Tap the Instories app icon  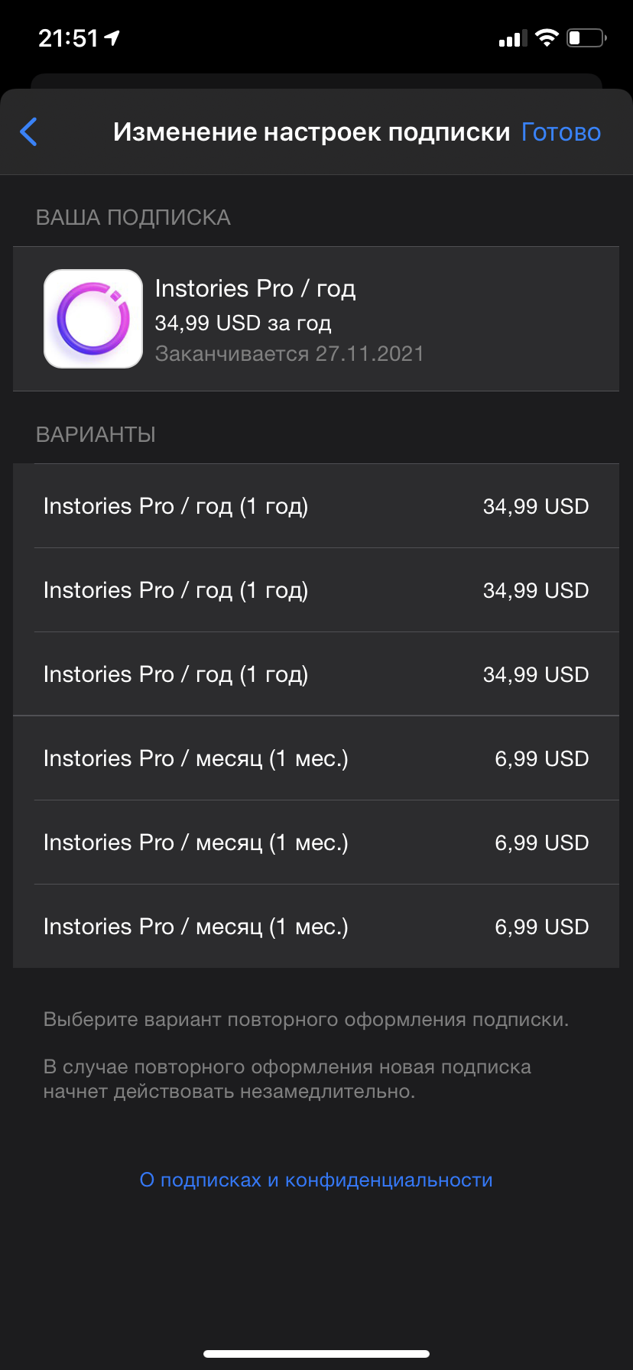point(93,319)
